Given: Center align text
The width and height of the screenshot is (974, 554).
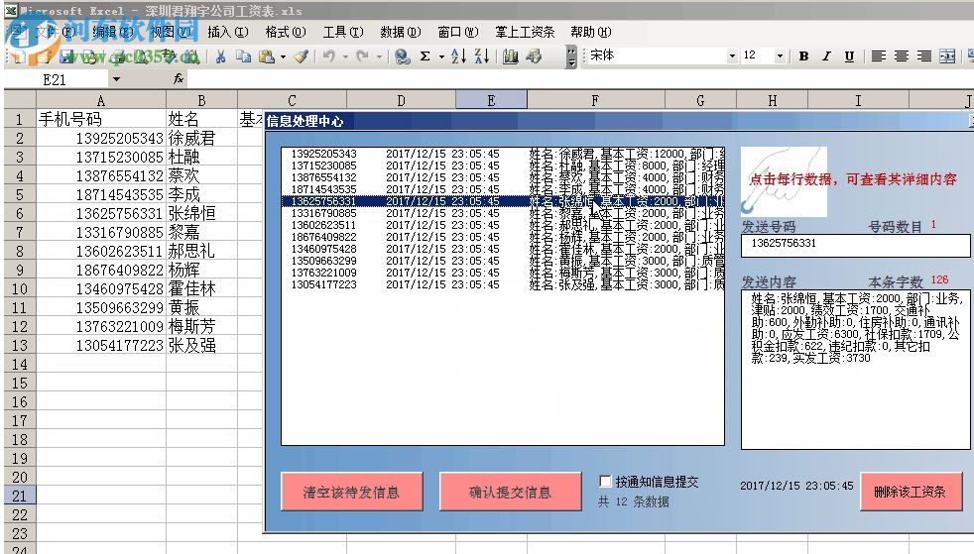Looking at the screenshot, I should tap(902, 56).
